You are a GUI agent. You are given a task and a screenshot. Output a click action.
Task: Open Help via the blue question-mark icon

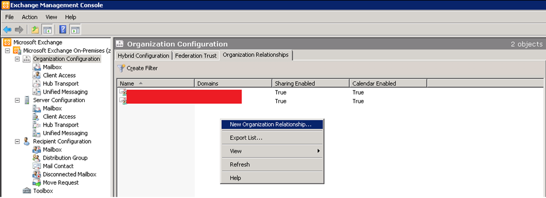click(x=63, y=30)
